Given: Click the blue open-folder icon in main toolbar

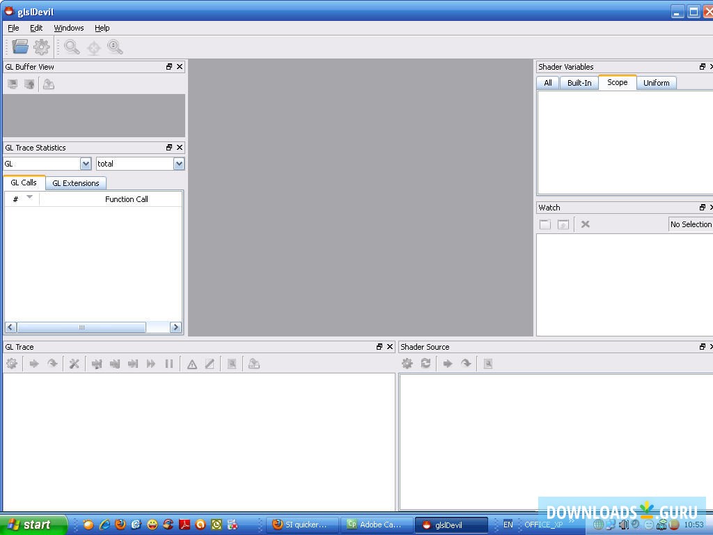Looking at the screenshot, I should point(20,47).
